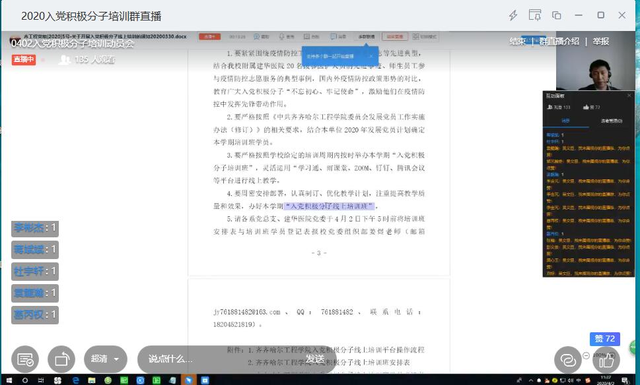Screen dimensions: 640x385
Task: Click the overlapping-squares mini window icon
Action: 557,15
